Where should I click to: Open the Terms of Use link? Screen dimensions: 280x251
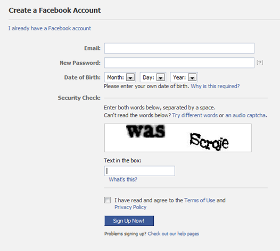pyautogui.click(x=200, y=200)
